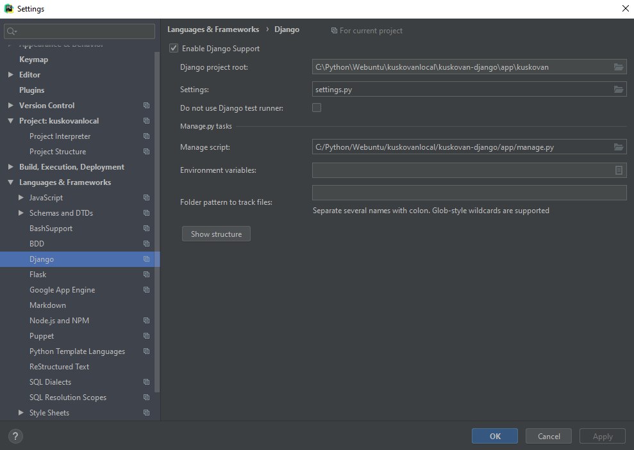Click Folder pattern to track files field

tap(469, 193)
